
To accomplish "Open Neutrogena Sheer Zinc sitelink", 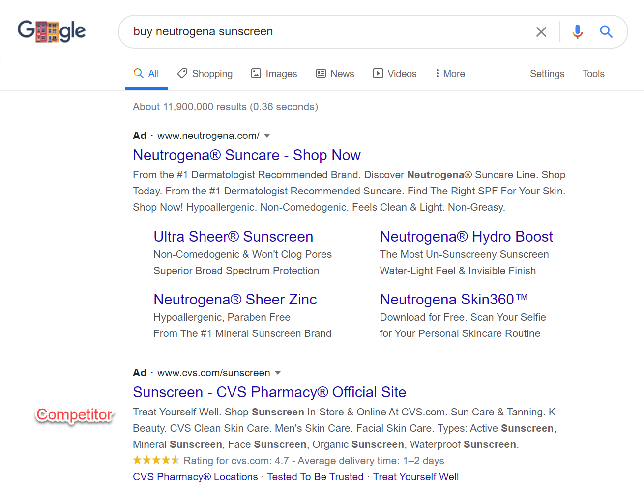I will pos(235,300).
